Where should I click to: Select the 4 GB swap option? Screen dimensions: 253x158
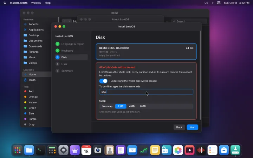coord(132,106)
